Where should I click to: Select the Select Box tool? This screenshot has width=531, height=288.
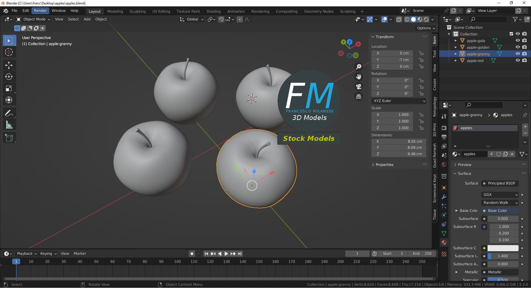click(x=9, y=41)
